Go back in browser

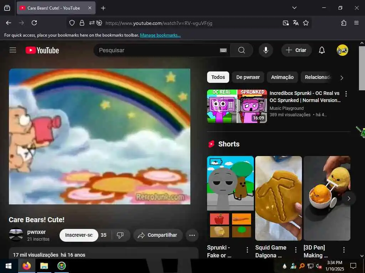point(9,23)
